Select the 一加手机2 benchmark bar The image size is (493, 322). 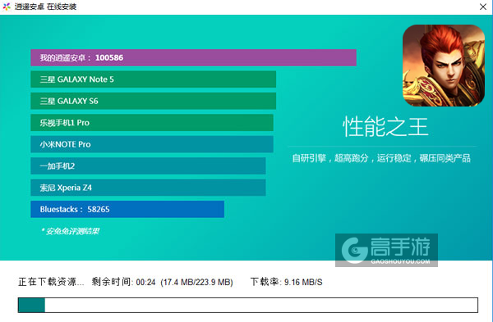(148, 166)
